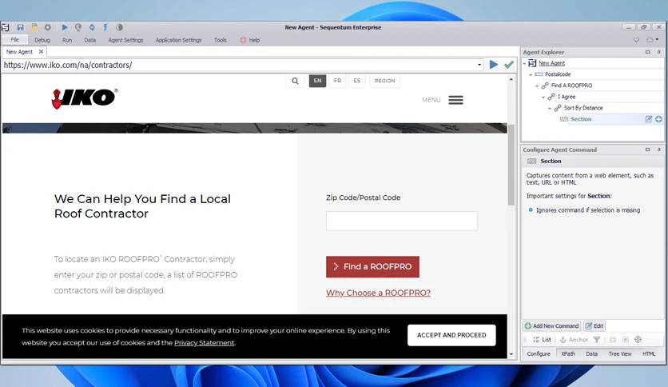Viewport: 668px width, 387px height.
Task: Click the Agent Explorer panel maximize icon
Action: click(x=647, y=52)
